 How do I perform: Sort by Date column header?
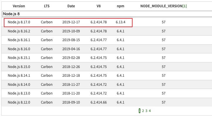(x=71, y=6)
